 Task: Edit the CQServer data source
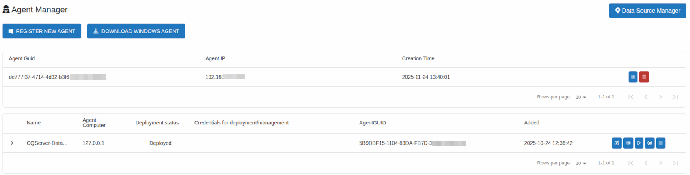(x=617, y=143)
